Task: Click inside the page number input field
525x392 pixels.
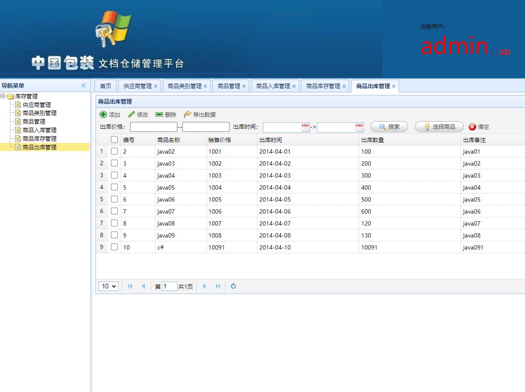Action: [x=170, y=286]
